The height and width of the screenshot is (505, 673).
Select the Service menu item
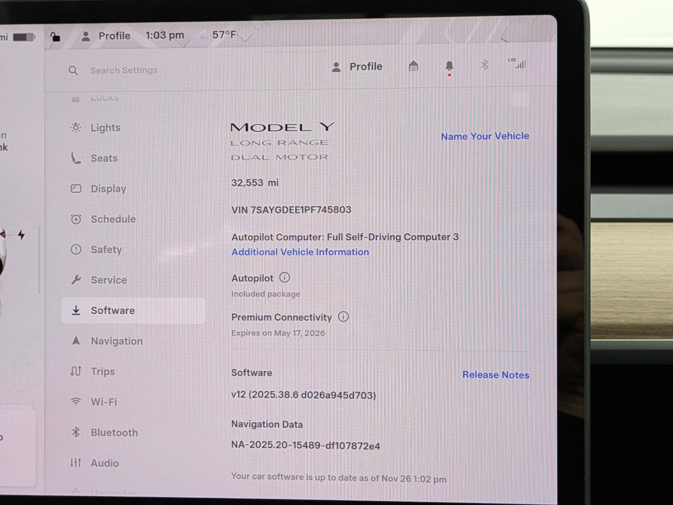(109, 280)
